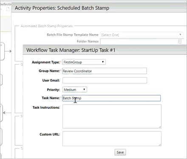Click the Assignment Type label
Image resolution: width=187 pixels, height=159 pixels.
click(46, 62)
